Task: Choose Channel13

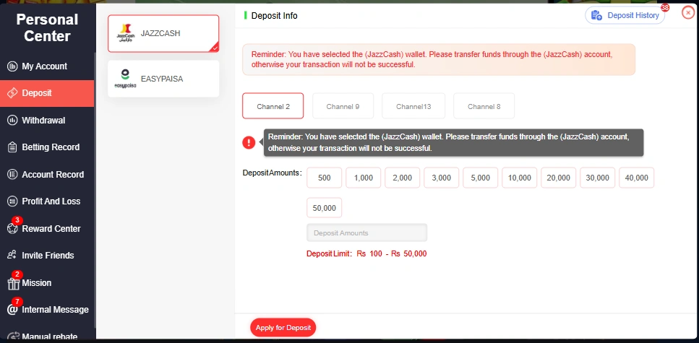Action: coord(413,106)
